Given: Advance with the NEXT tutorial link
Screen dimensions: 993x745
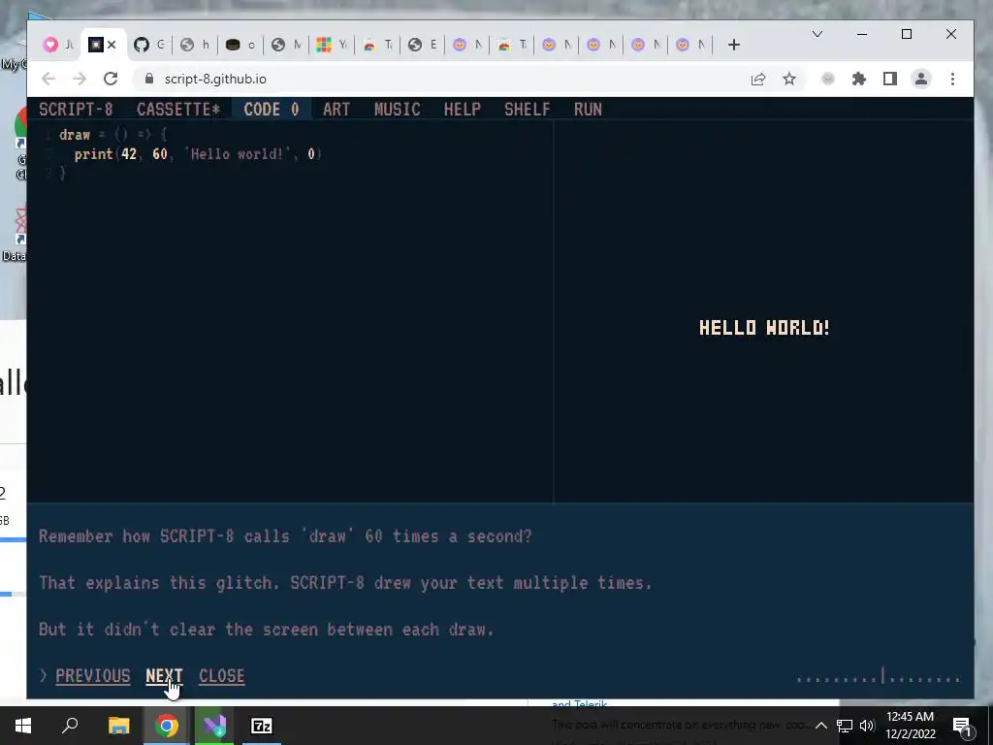Looking at the screenshot, I should (164, 676).
